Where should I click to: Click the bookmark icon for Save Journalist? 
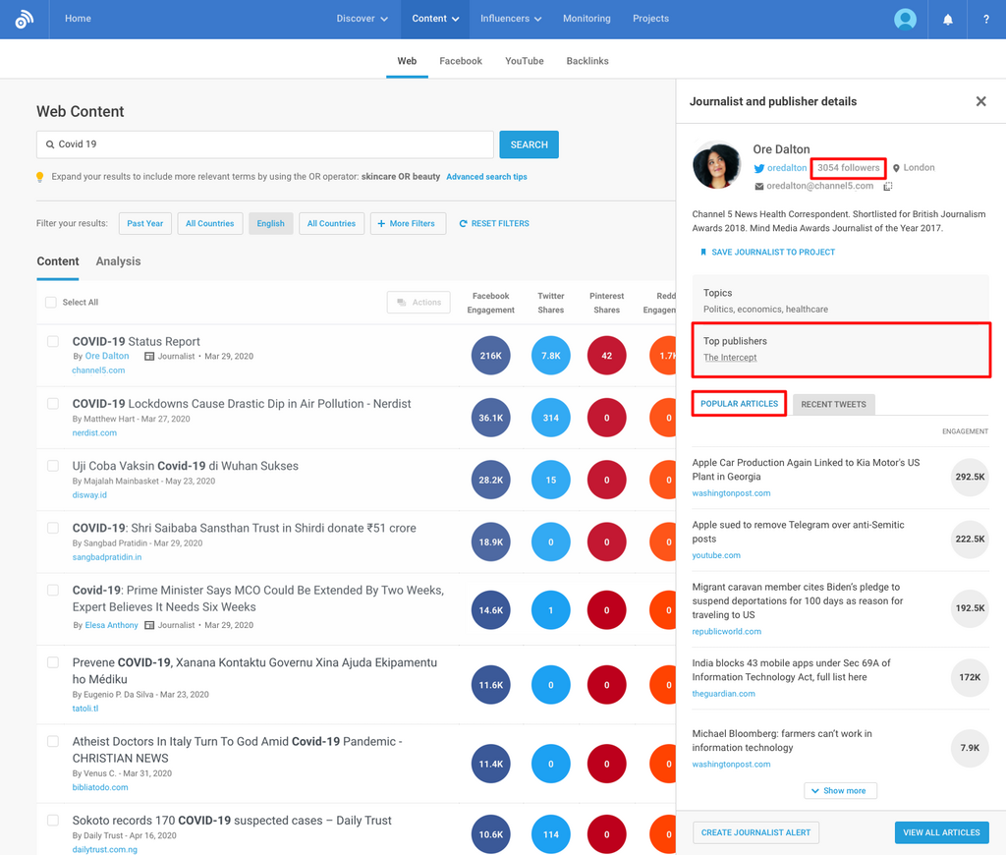click(x=703, y=253)
